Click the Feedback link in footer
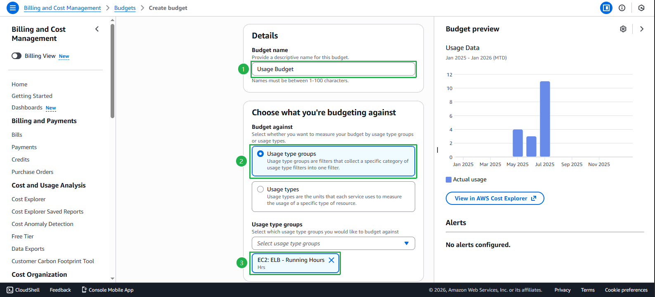655x297 pixels. [60, 290]
